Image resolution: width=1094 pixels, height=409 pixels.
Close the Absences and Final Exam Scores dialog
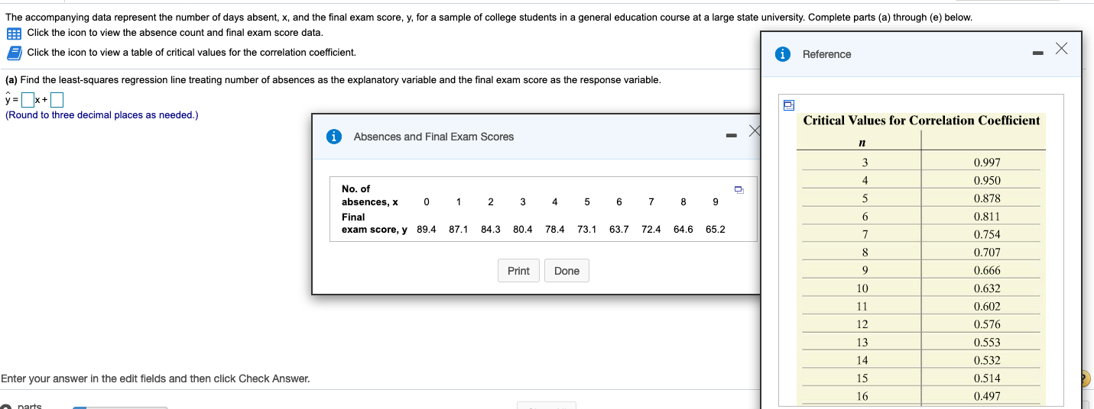[x=754, y=131]
